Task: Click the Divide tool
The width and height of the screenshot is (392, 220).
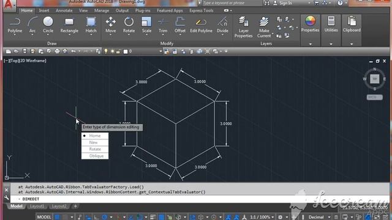Action: (222, 25)
